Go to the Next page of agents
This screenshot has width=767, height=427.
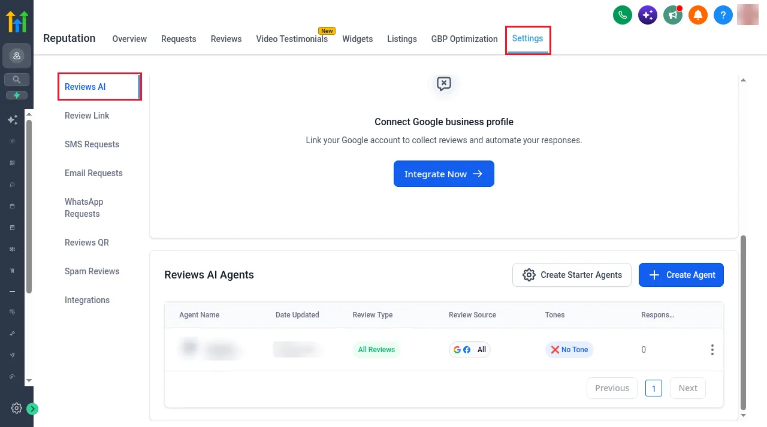(x=688, y=388)
